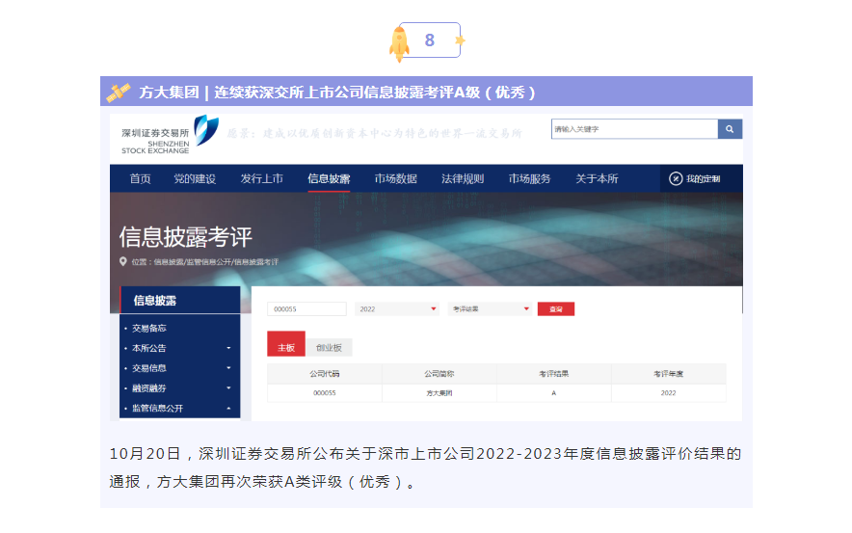Select 交易备忘 in the sidebar

(x=148, y=328)
